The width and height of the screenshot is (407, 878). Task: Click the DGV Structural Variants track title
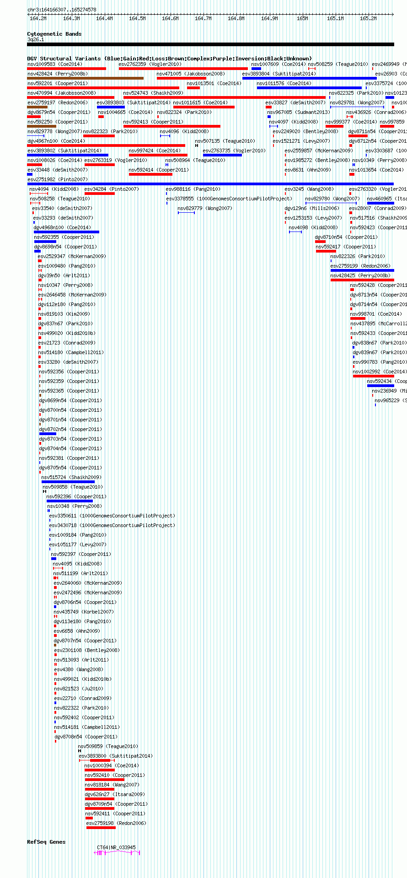pos(170,59)
